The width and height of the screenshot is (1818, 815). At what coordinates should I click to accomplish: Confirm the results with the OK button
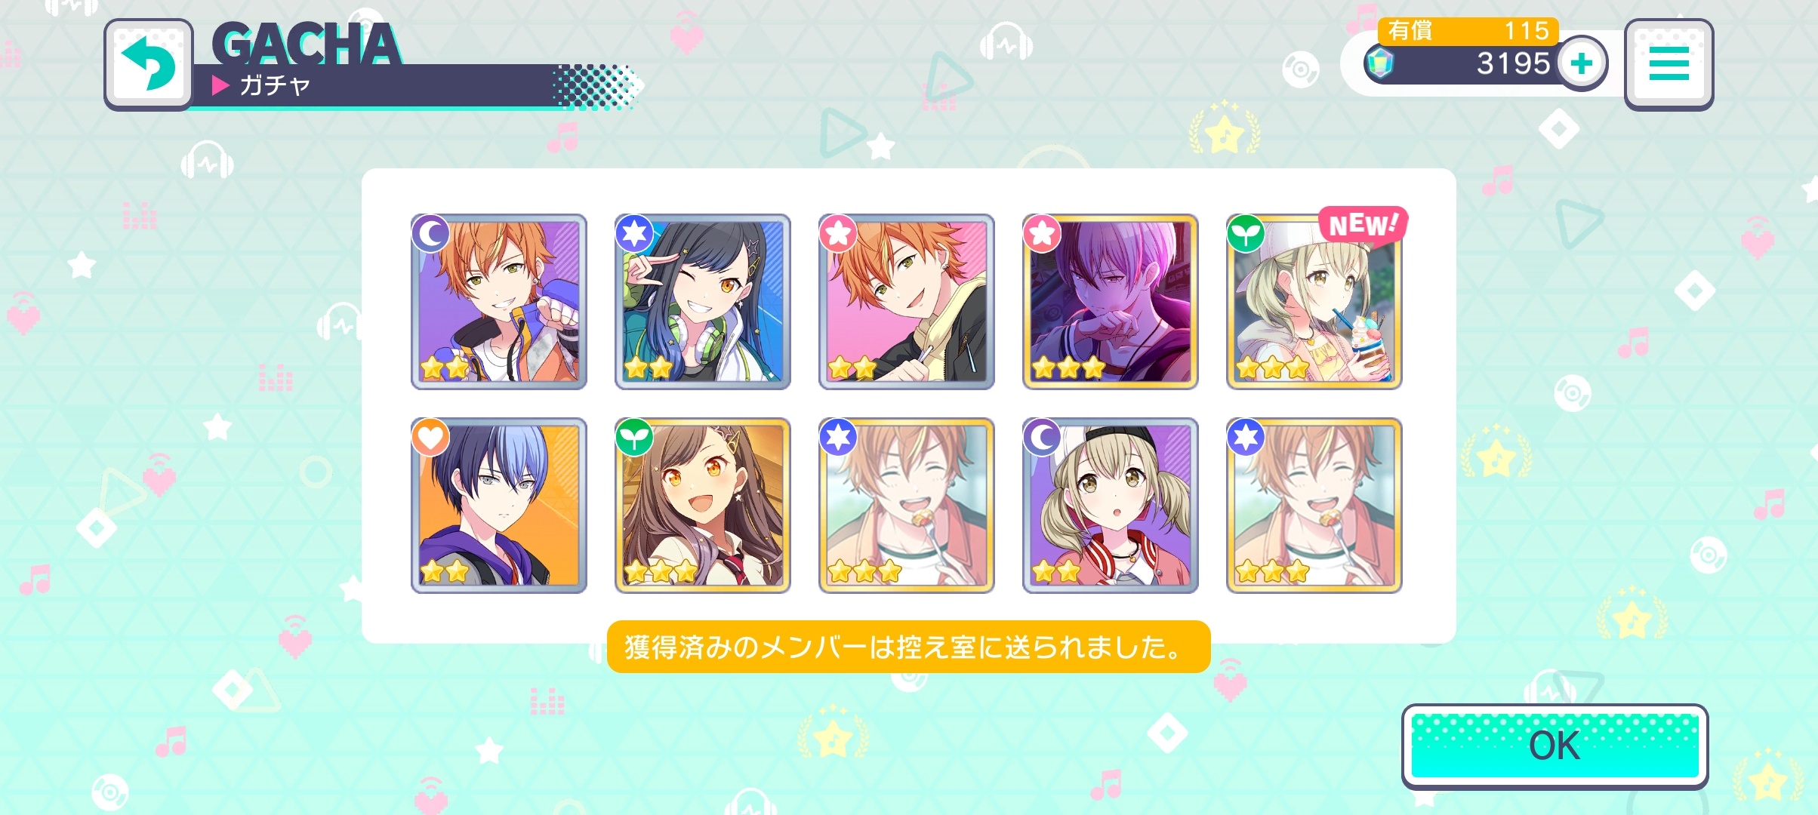(1555, 746)
